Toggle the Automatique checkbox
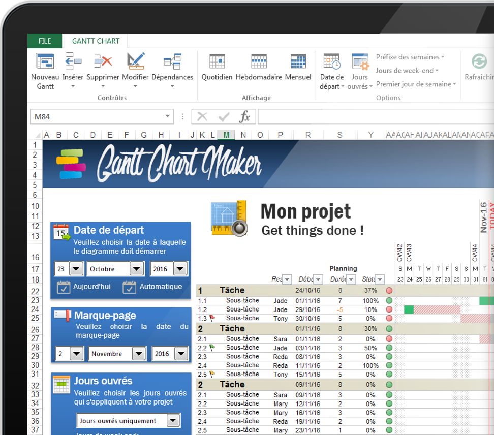Viewport: 494px width, 435px height. coord(129,287)
